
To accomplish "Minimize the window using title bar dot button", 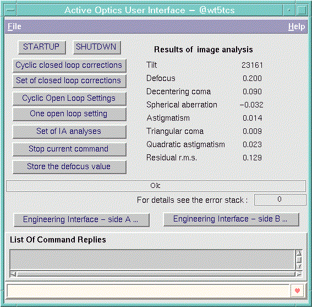I will [x=289, y=10].
